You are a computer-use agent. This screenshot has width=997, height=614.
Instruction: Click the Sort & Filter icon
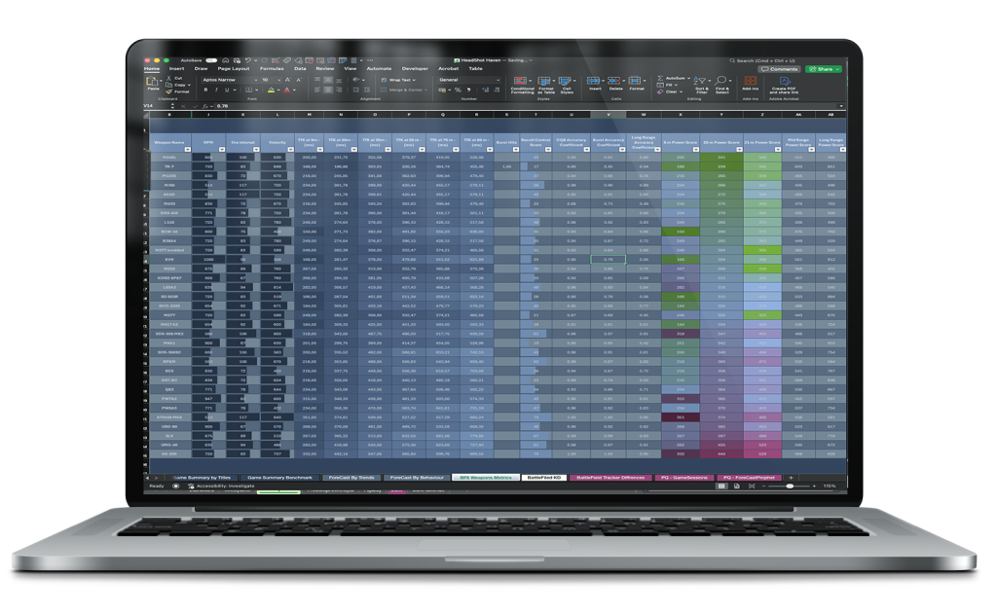(x=701, y=82)
